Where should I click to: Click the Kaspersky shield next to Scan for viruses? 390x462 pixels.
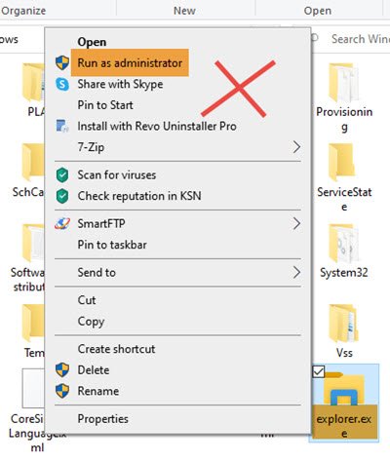tap(62, 174)
